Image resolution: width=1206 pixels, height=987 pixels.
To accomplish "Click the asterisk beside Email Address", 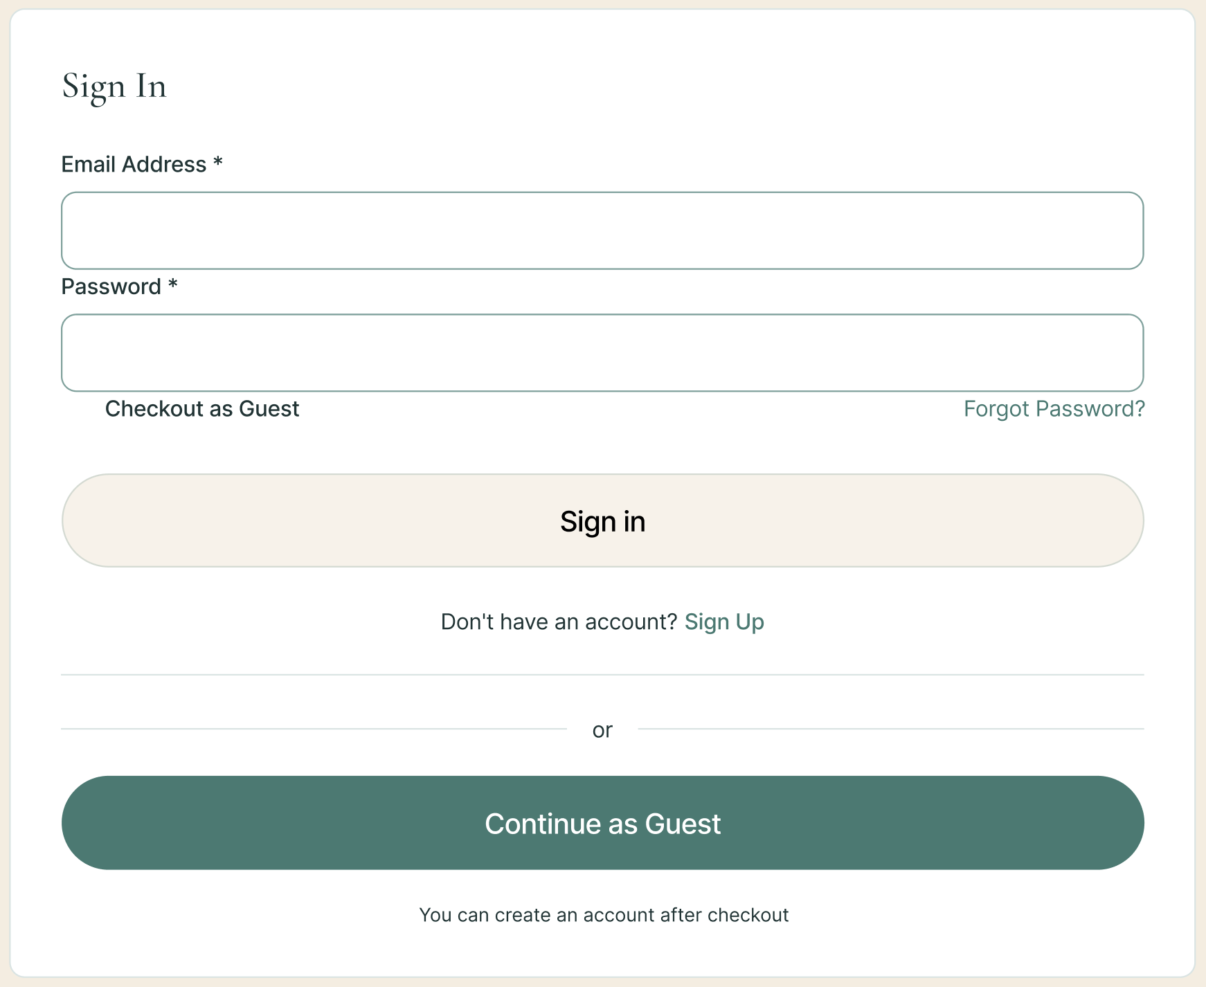I will pos(217,162).
